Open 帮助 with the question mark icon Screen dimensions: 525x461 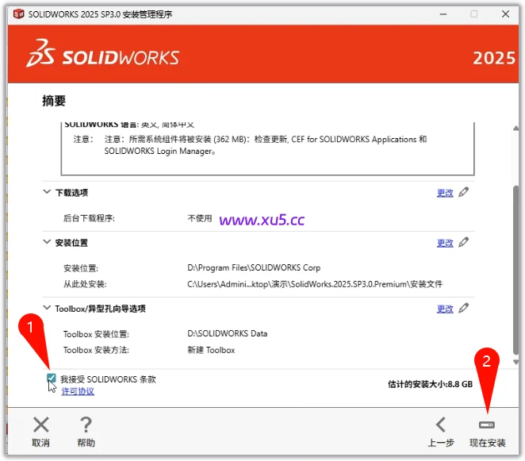[x=86, y=425]
